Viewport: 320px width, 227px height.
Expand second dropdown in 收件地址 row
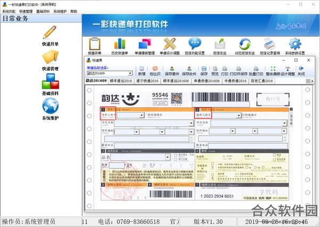pyautogui.click(x=255, y=131)
